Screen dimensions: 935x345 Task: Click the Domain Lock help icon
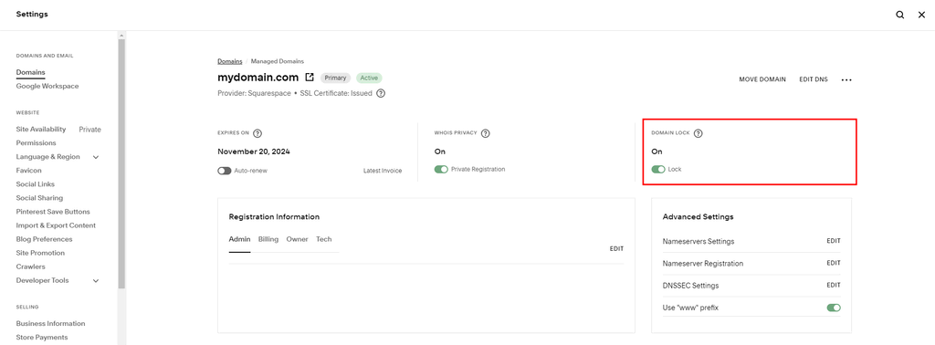(x=699, y=133)
